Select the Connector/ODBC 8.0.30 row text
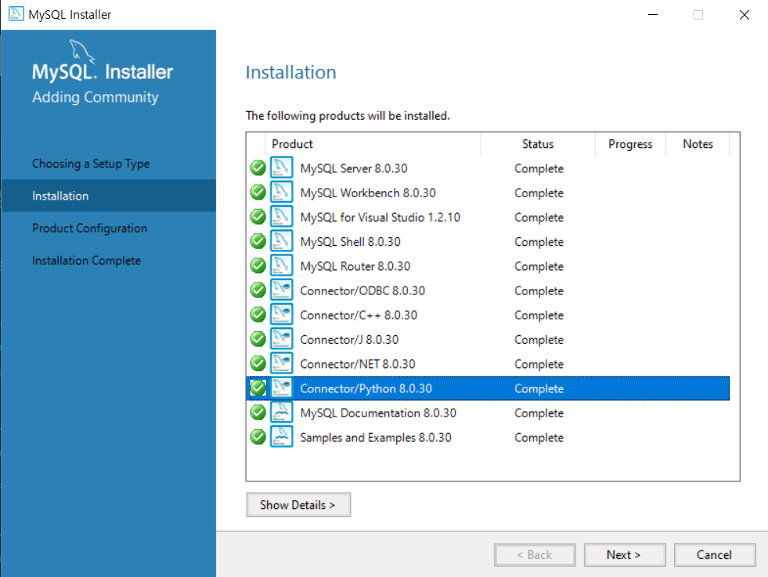This screenshot has width=768, height=577. 362,291
